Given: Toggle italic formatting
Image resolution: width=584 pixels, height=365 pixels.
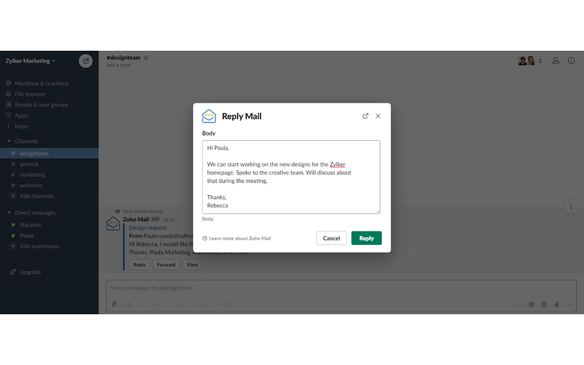Looking at the screenshot, I should [x=141, y=304].
